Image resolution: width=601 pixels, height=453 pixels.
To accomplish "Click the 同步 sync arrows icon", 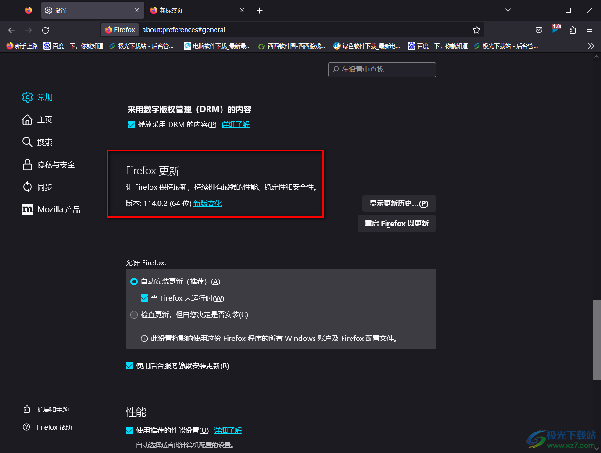I will (x=28, y=187).
